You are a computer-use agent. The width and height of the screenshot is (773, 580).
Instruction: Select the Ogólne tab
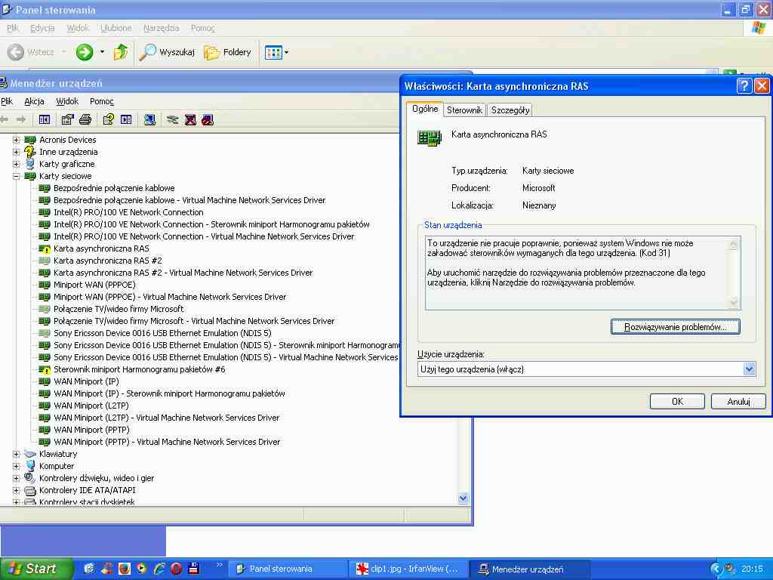(x=425, y=109)
